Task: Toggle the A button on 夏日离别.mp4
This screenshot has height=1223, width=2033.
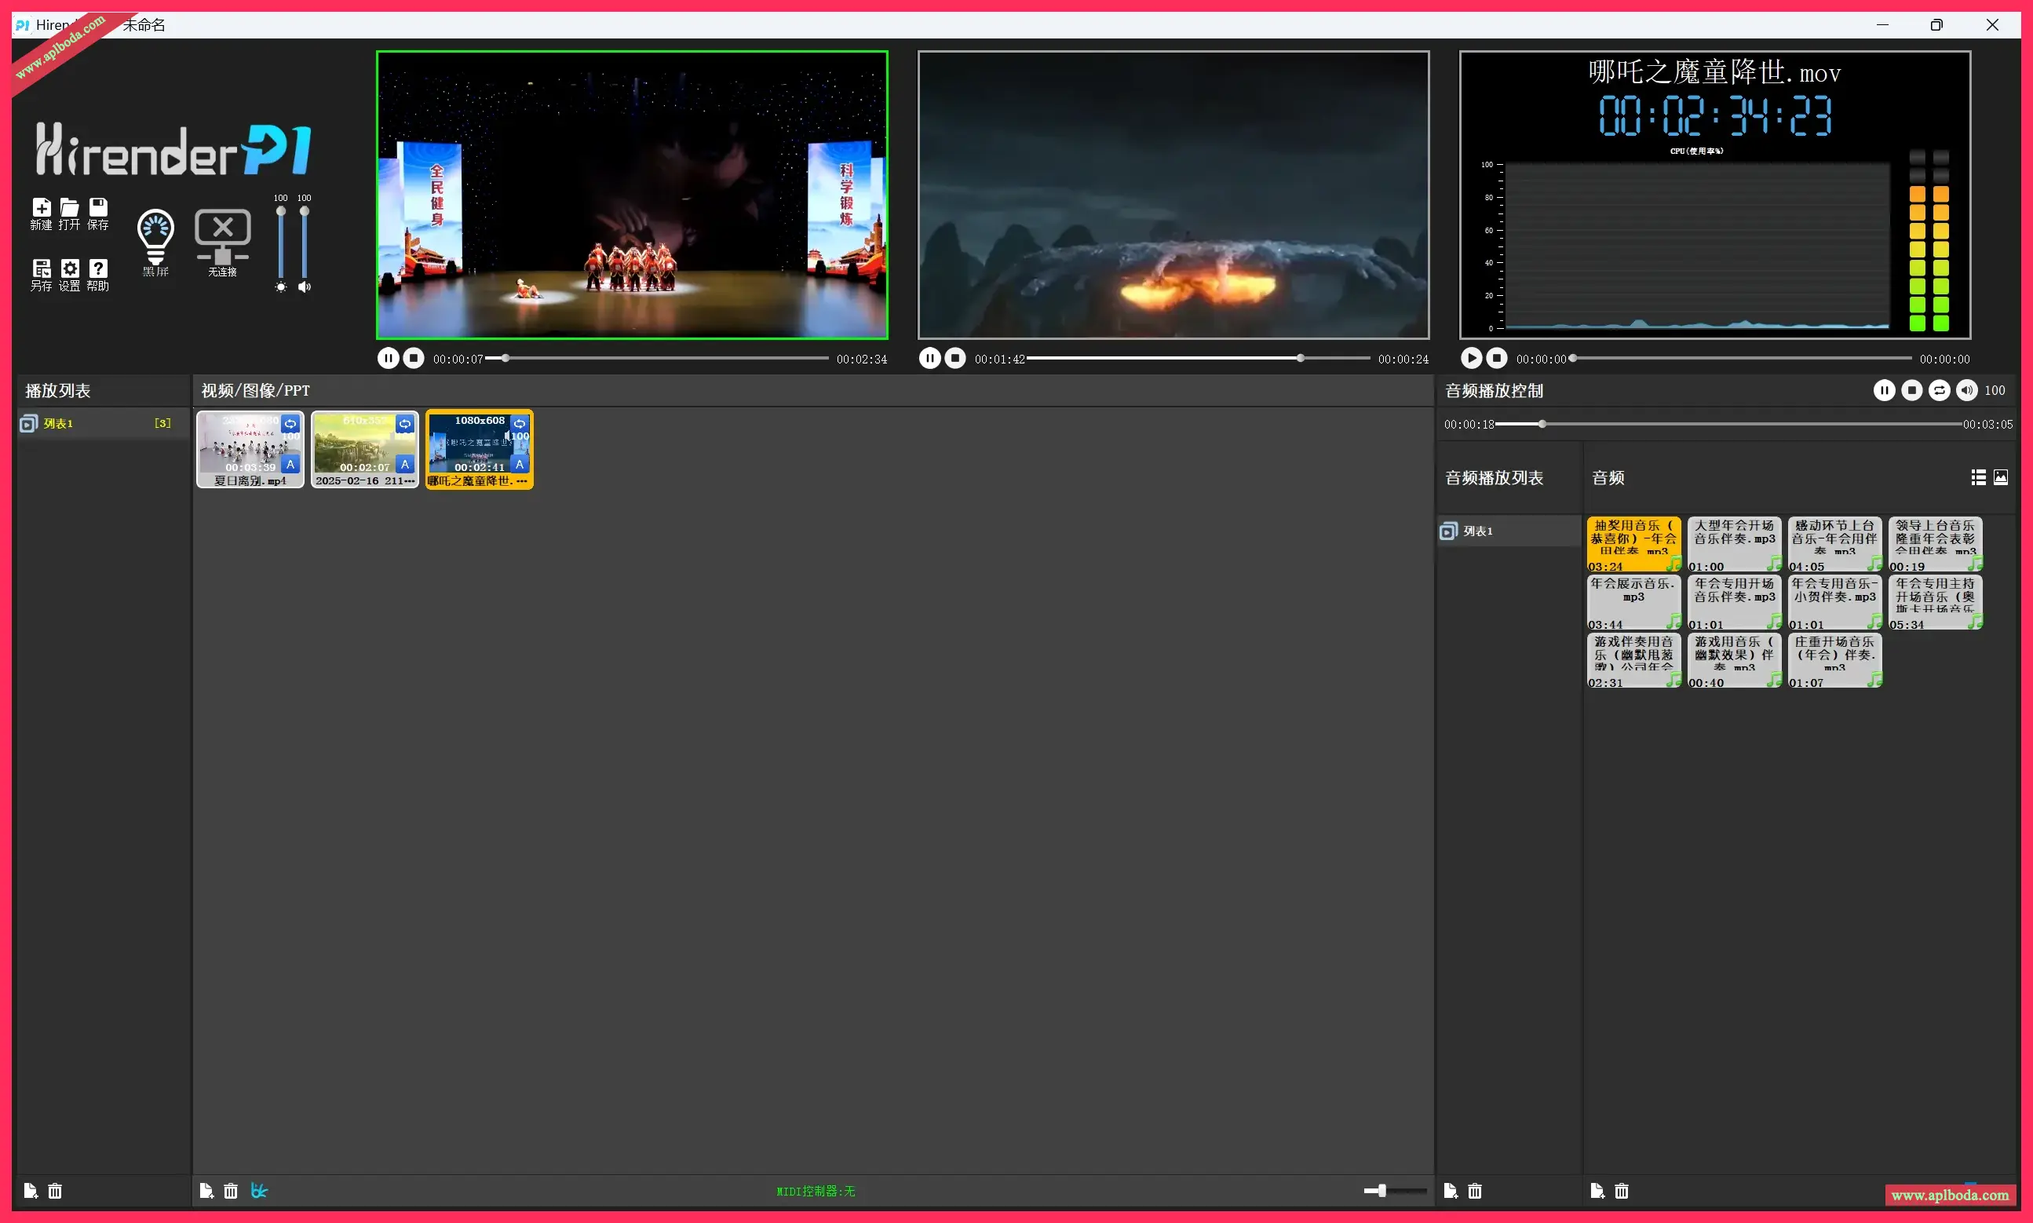Action: click(x=291, y=465)
